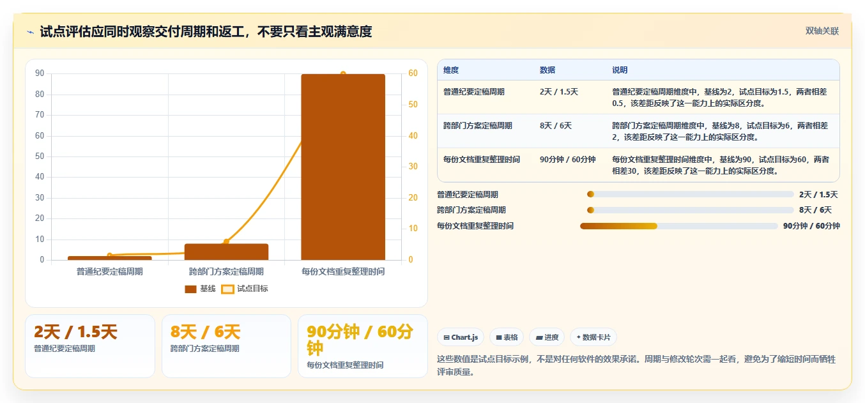865x403 pixels.
Task: Click the icon inside the Chart.js chip
Action: (x=447, y=337)
